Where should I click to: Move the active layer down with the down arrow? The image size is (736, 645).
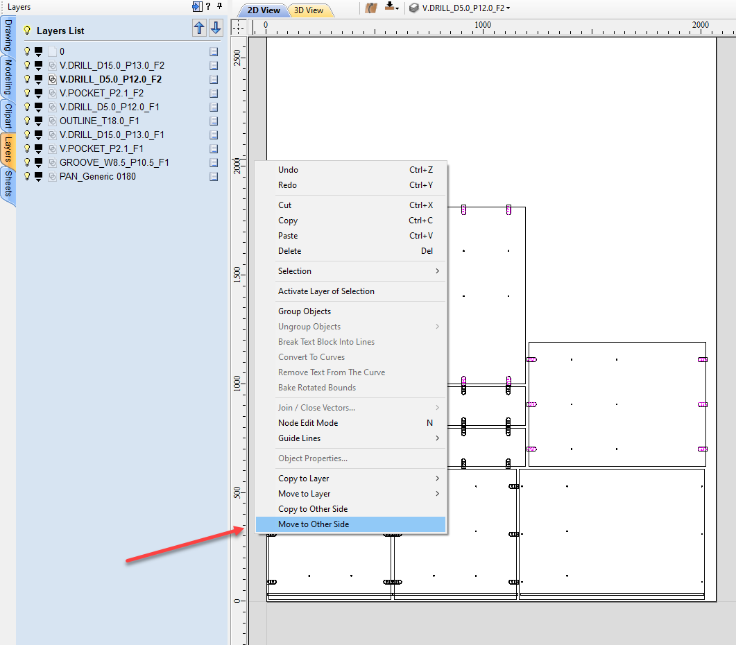point(216,28)
